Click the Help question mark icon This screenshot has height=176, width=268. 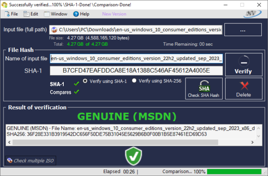76,14
